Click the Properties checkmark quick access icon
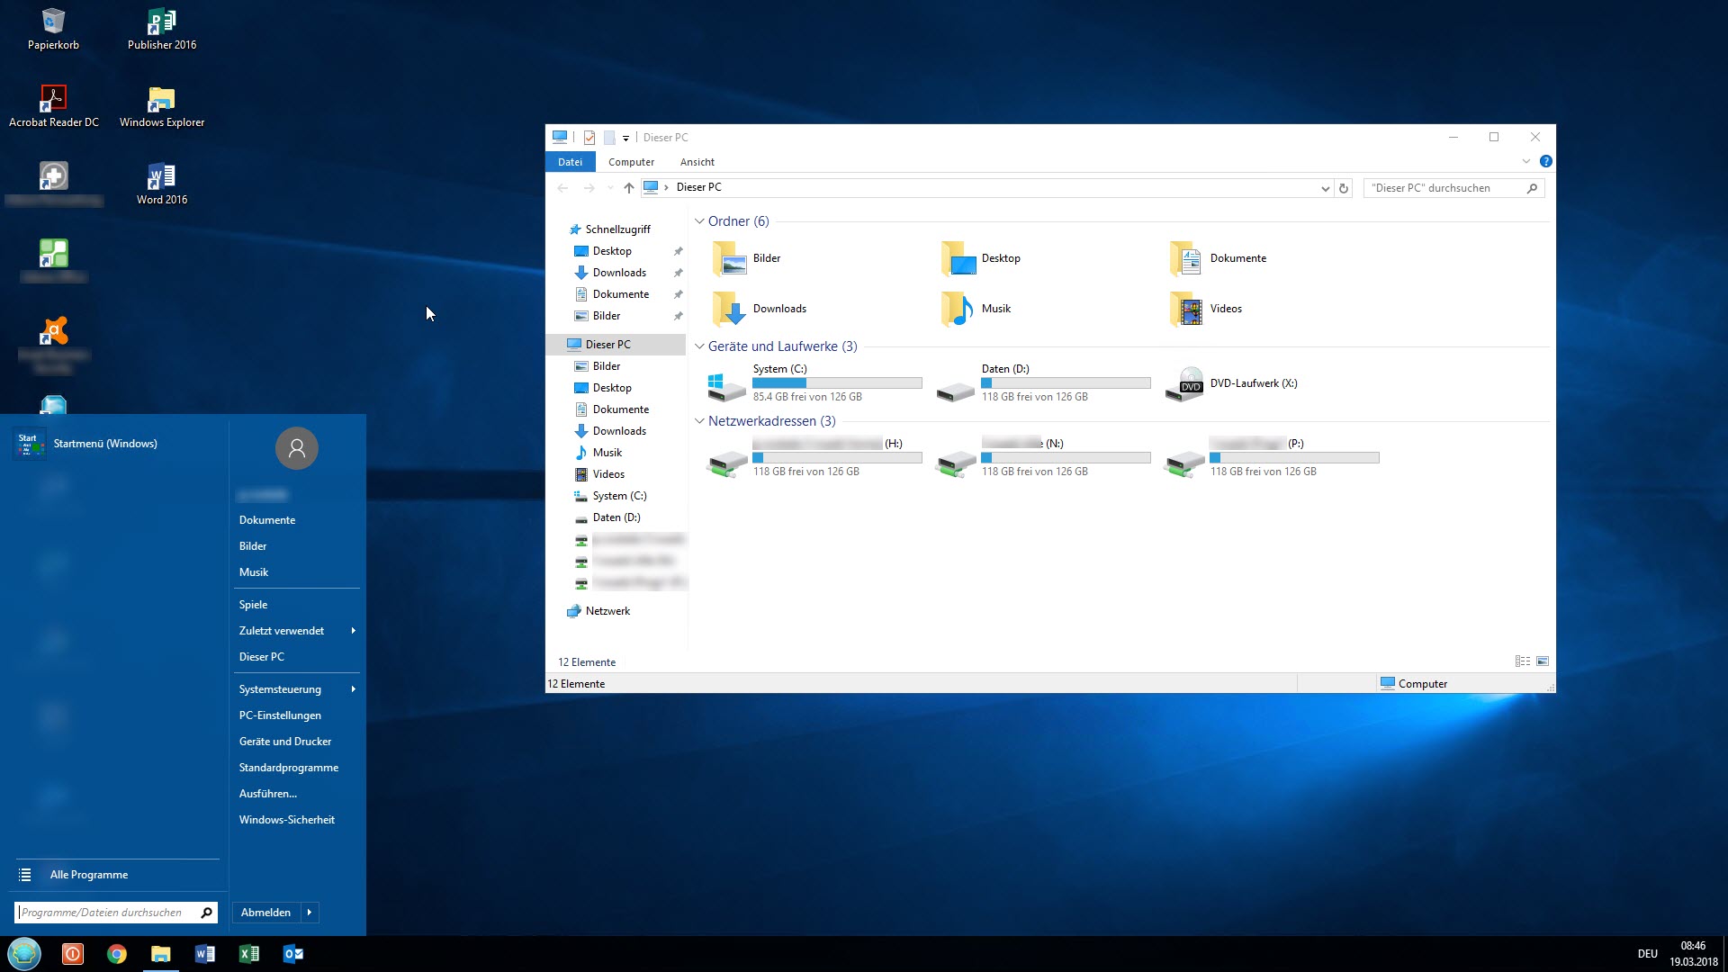This screenshot has width=1728, height=972. [x=589, y=138]
